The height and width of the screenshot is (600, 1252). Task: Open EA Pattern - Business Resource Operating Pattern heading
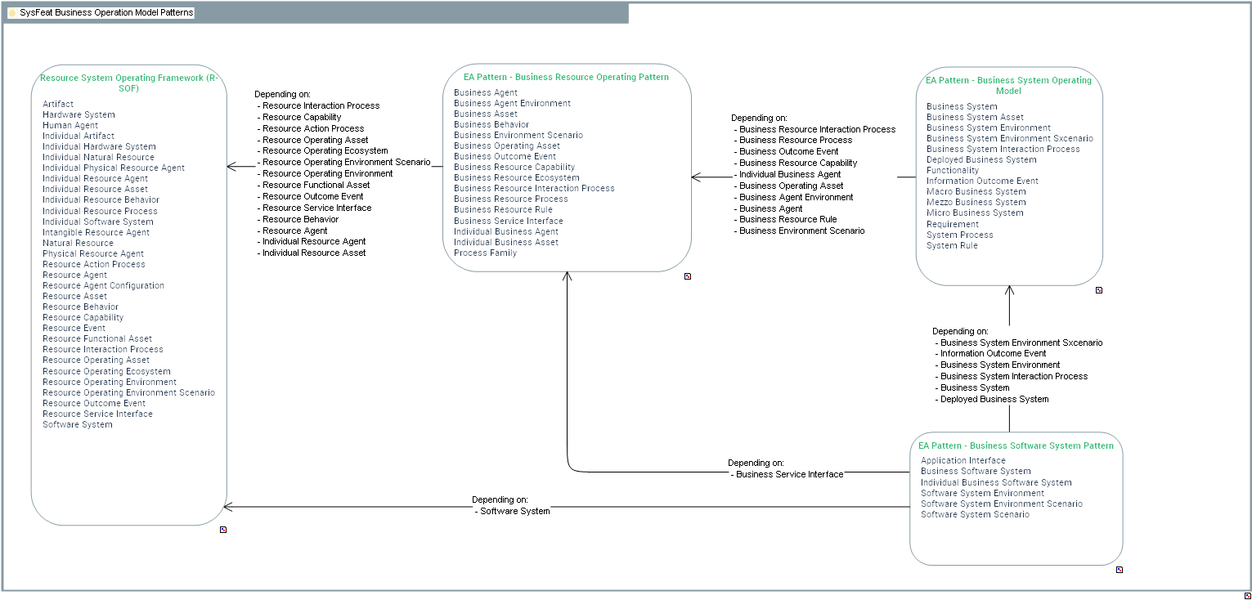(566, 77)
